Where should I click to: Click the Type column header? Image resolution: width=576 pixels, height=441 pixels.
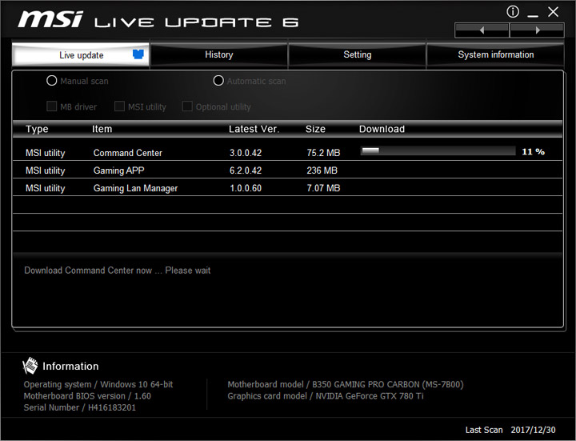click(37, 129)
